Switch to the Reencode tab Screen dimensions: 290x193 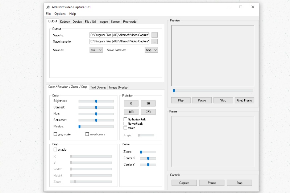pos(130,22)
